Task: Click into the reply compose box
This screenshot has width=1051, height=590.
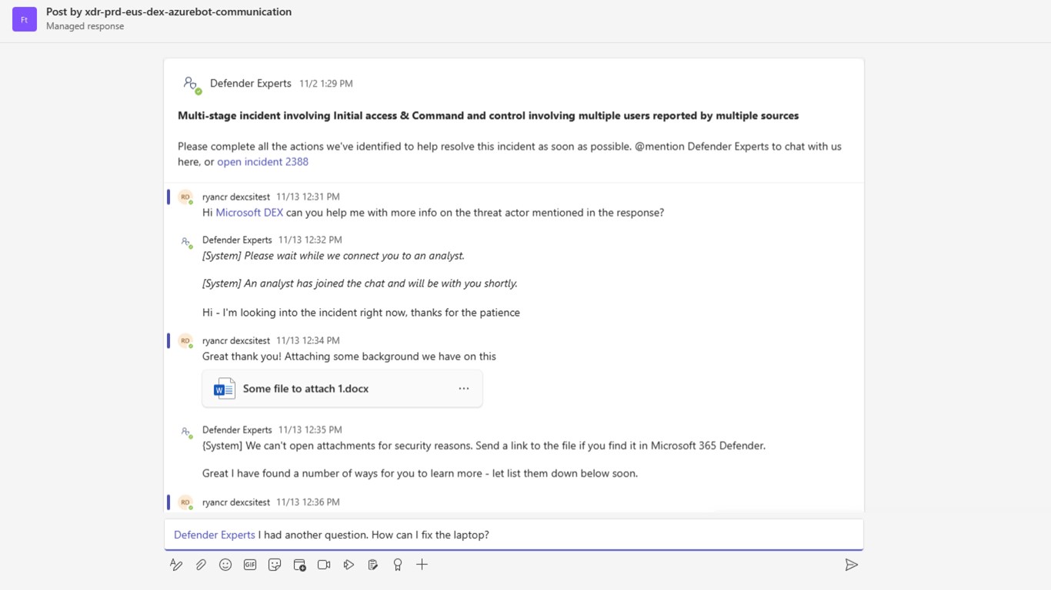Action: (x=514, y=535)
